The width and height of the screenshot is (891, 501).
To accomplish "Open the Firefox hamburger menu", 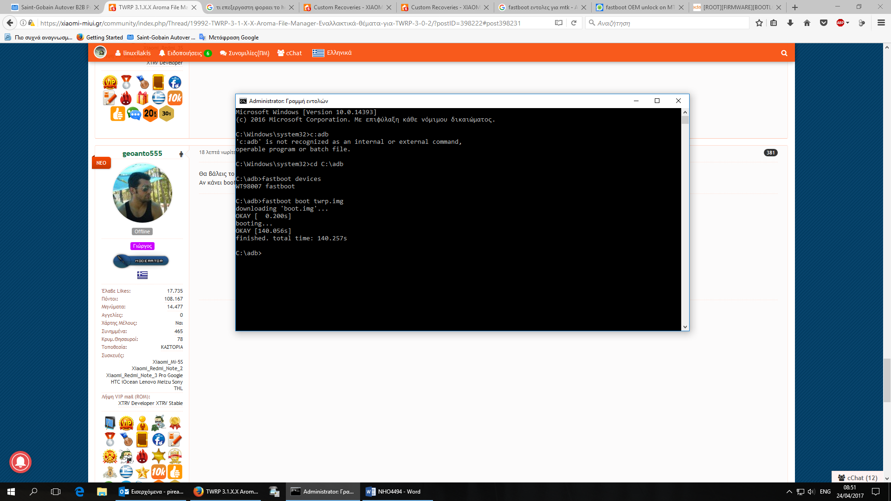I will [881, 23].
